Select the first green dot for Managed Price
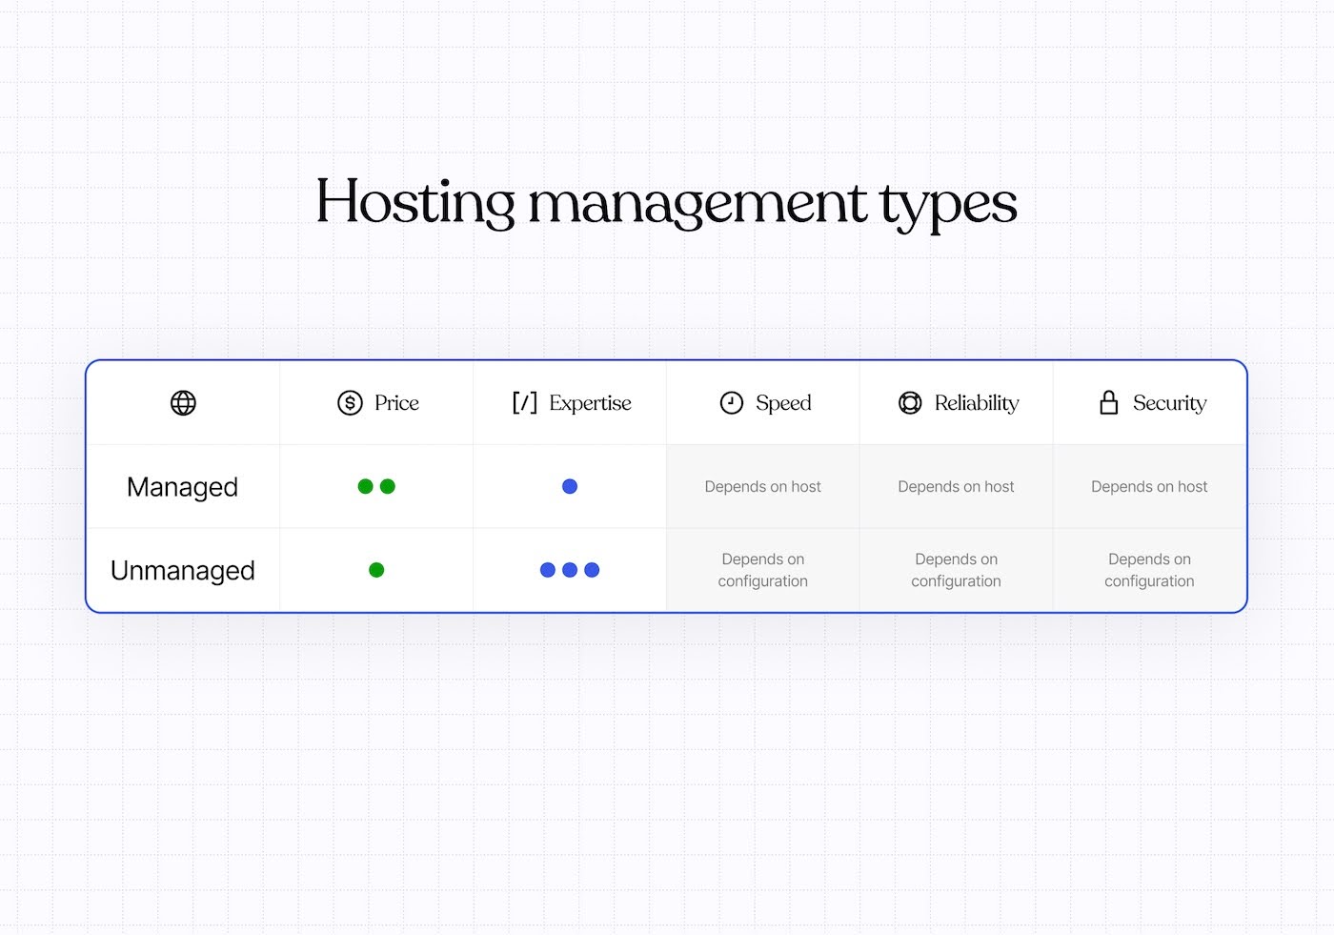The height and width of the screenshot is (935, 1334). coord(366,486)
